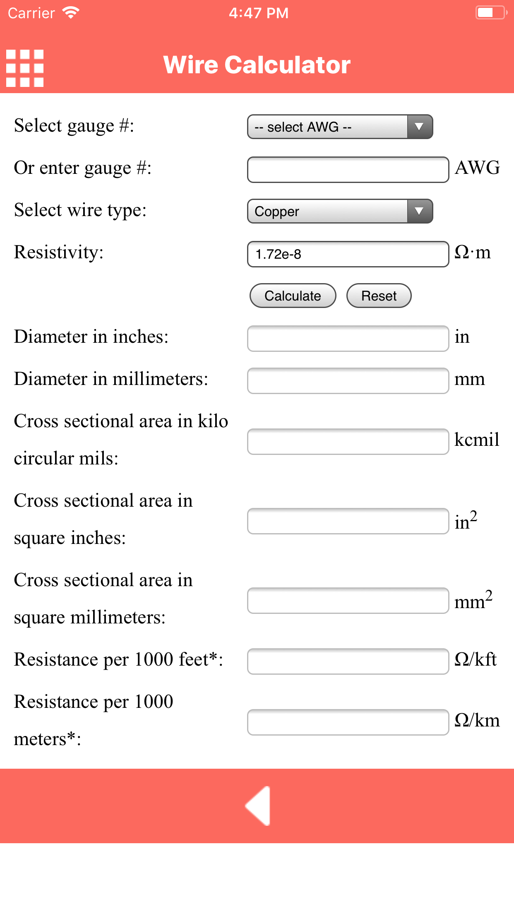Click the battery indicator in status bar
Screen dimensions: 514x914
490,12
